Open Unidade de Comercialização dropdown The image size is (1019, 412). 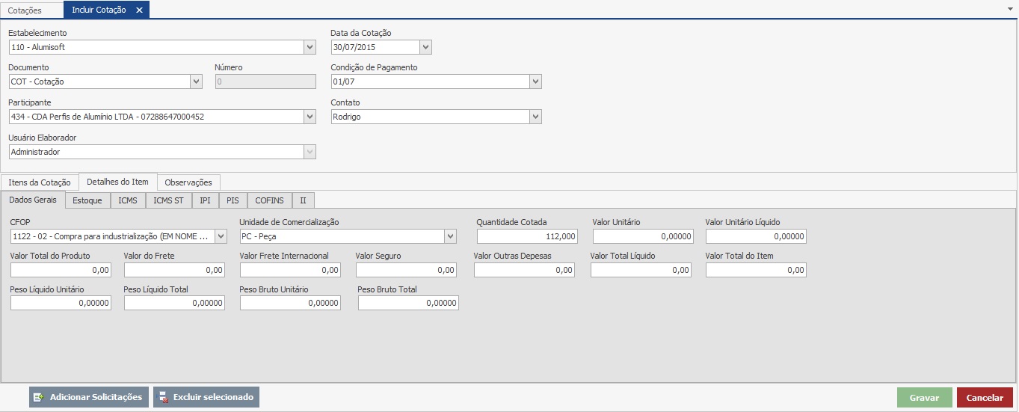click(x=450, y=236)
